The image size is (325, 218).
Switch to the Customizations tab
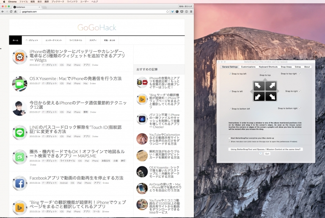[248, 67]
